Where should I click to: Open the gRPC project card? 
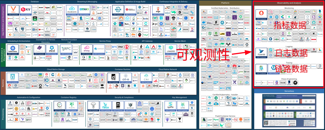point(67,49)
